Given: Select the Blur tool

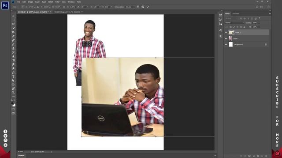Looking at the screenshot, I should click(13, 65).
